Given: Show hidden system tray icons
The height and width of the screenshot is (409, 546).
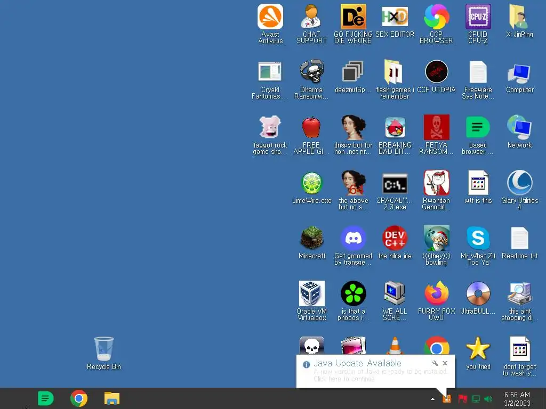Looking at the screenshot, I should coord(432,399).
